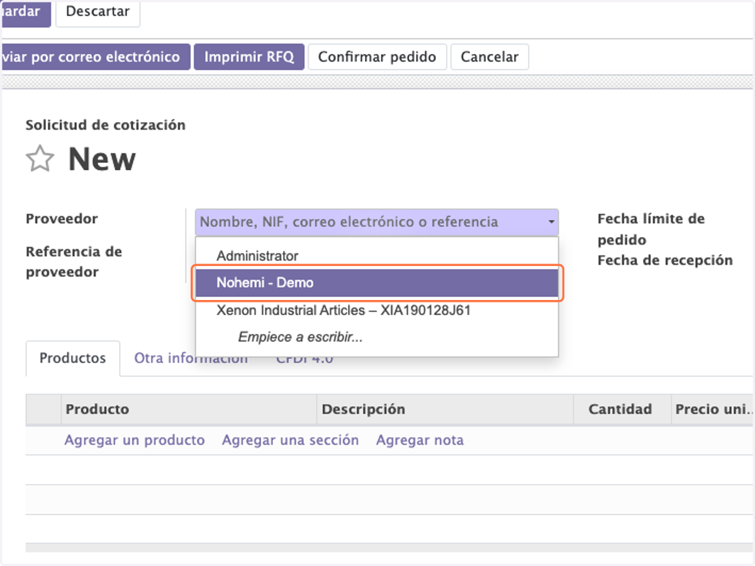Click the Solicitud de cotización heading
Viewport: 755px width, 566px height.
106,125
